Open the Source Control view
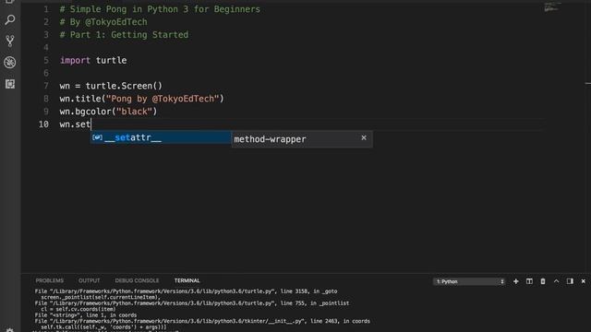Viewport: 591px width, 332px height. click(10, 41)
